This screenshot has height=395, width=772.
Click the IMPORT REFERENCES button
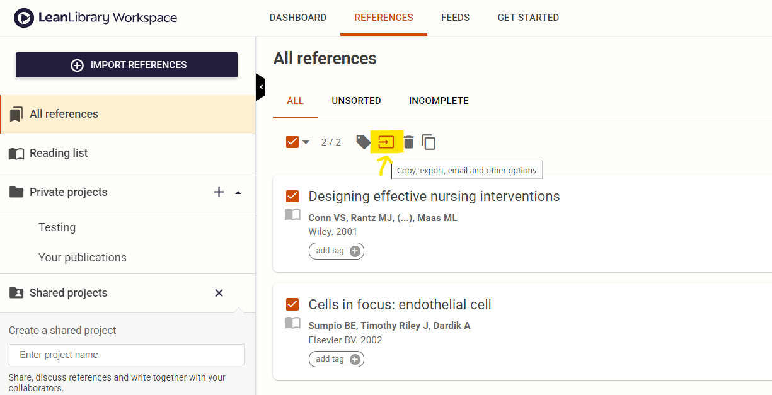(x=126, y=64)
